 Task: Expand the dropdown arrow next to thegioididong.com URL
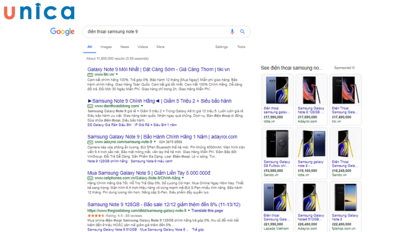(x=189, y=211)
